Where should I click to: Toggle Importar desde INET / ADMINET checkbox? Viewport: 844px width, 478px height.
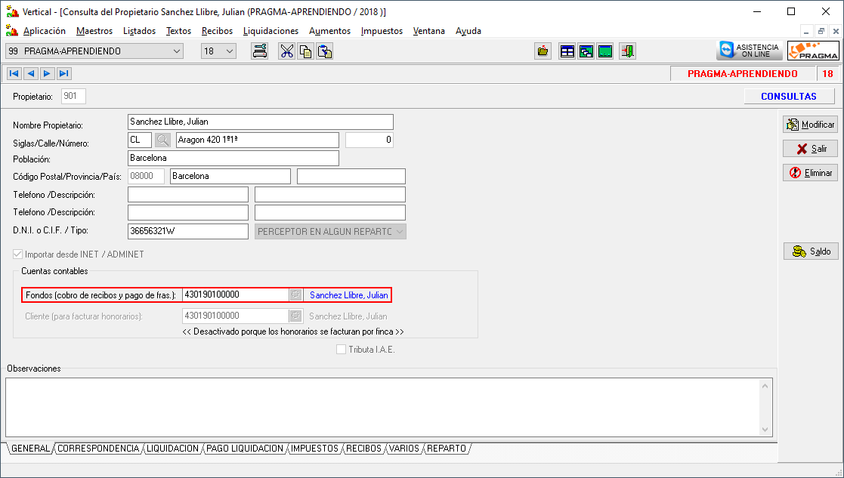[18, 254]
